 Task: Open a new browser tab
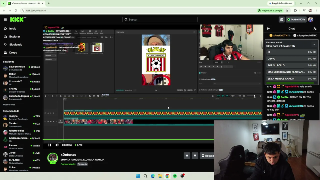click(x=48, y=3)
